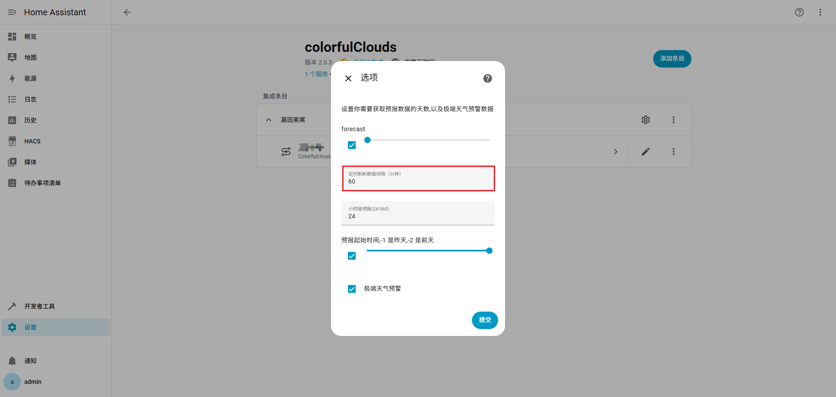Image resolution: width=836 pixels, height=397 pixels.
Task: Click the pencil edit icon on the entry row
Action: pyautogui.click(x=646, y=152)
